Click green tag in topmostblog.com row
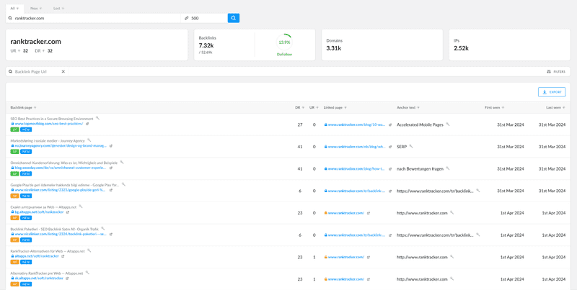The height and width of the screenshot is (290, 577). pyautogui.click(x=14, y=130)
